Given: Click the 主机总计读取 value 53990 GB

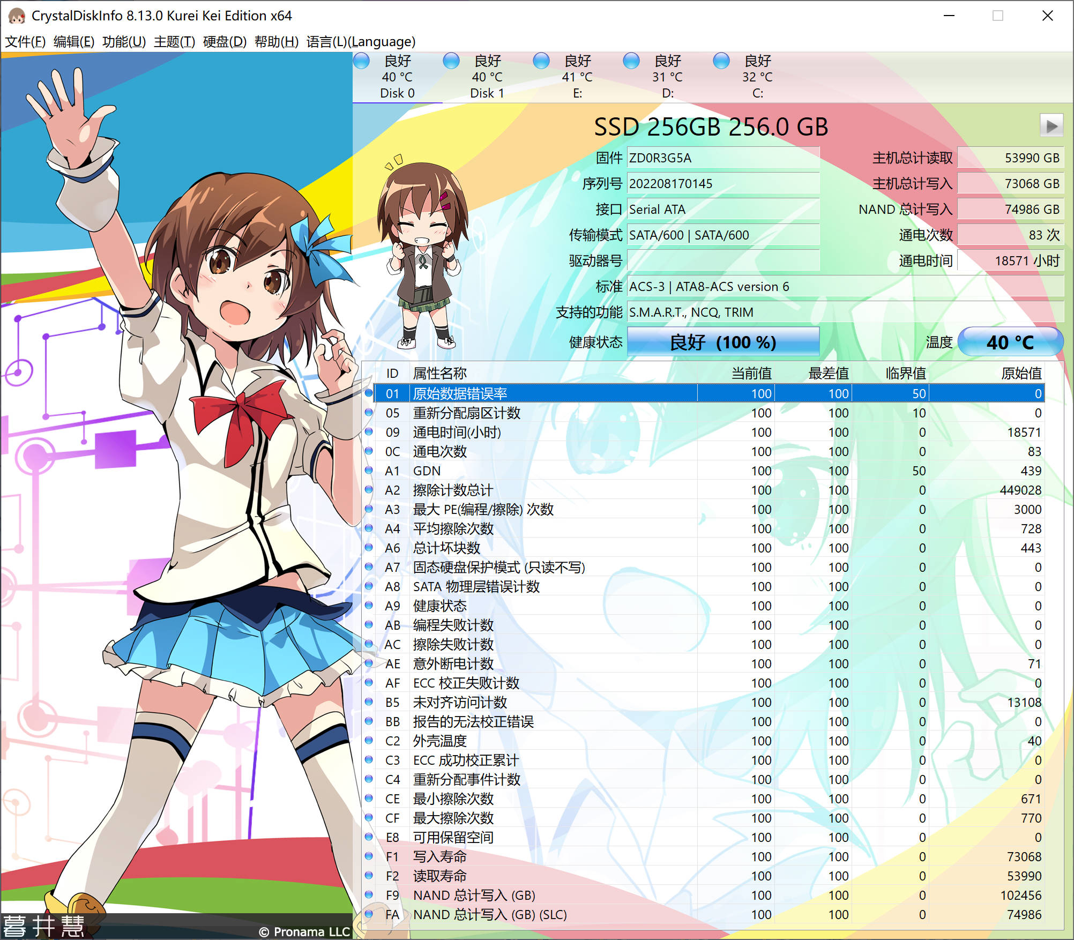Looking at the screenshot, I should (x=1010, y=158).
